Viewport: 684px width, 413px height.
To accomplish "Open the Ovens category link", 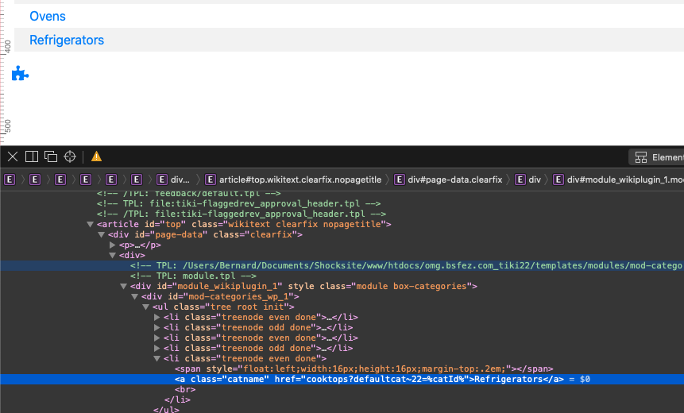I will (x=48, y=16).
